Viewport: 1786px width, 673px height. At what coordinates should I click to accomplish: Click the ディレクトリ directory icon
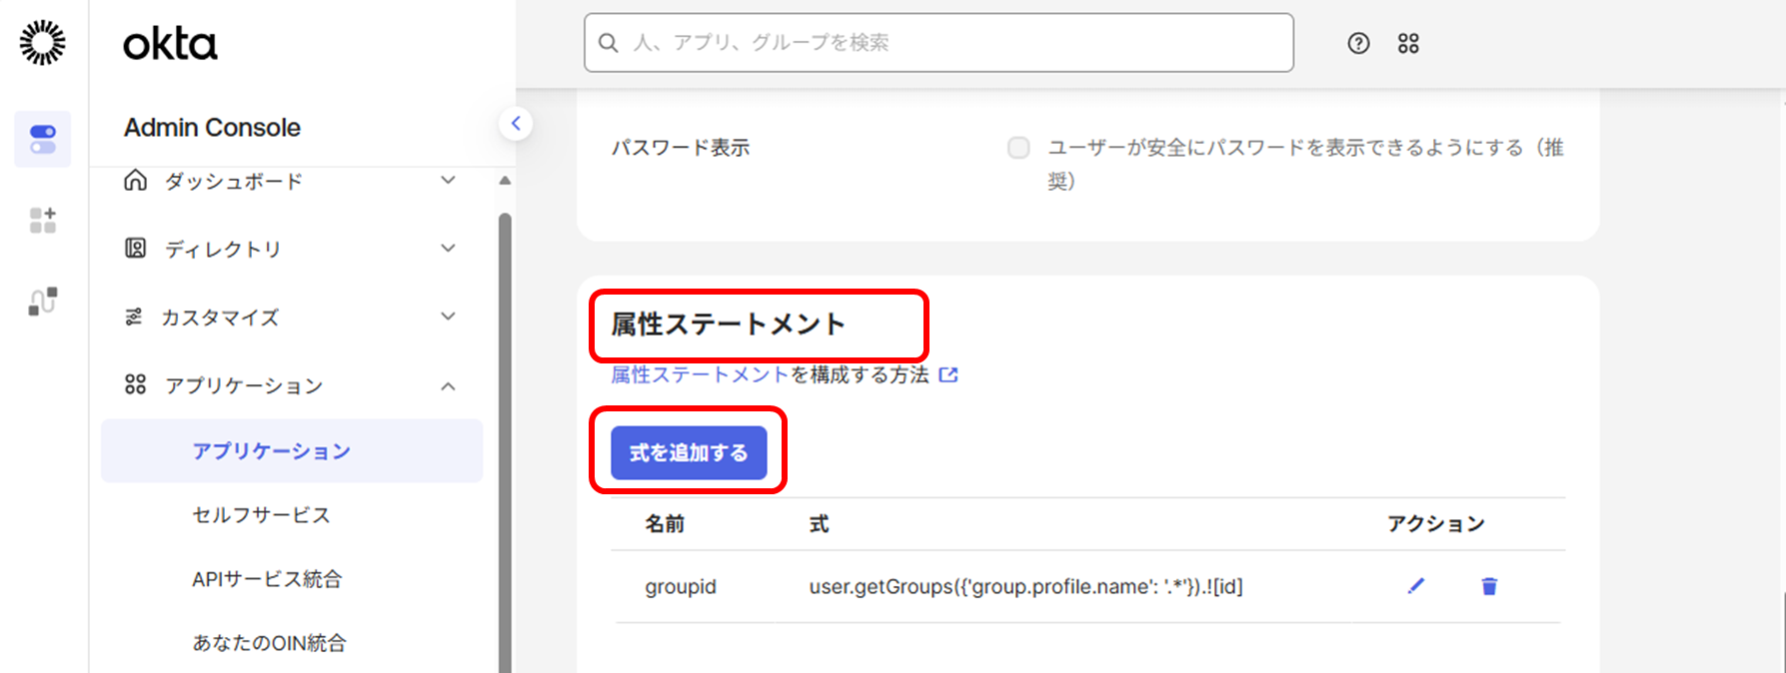point(135,249)
